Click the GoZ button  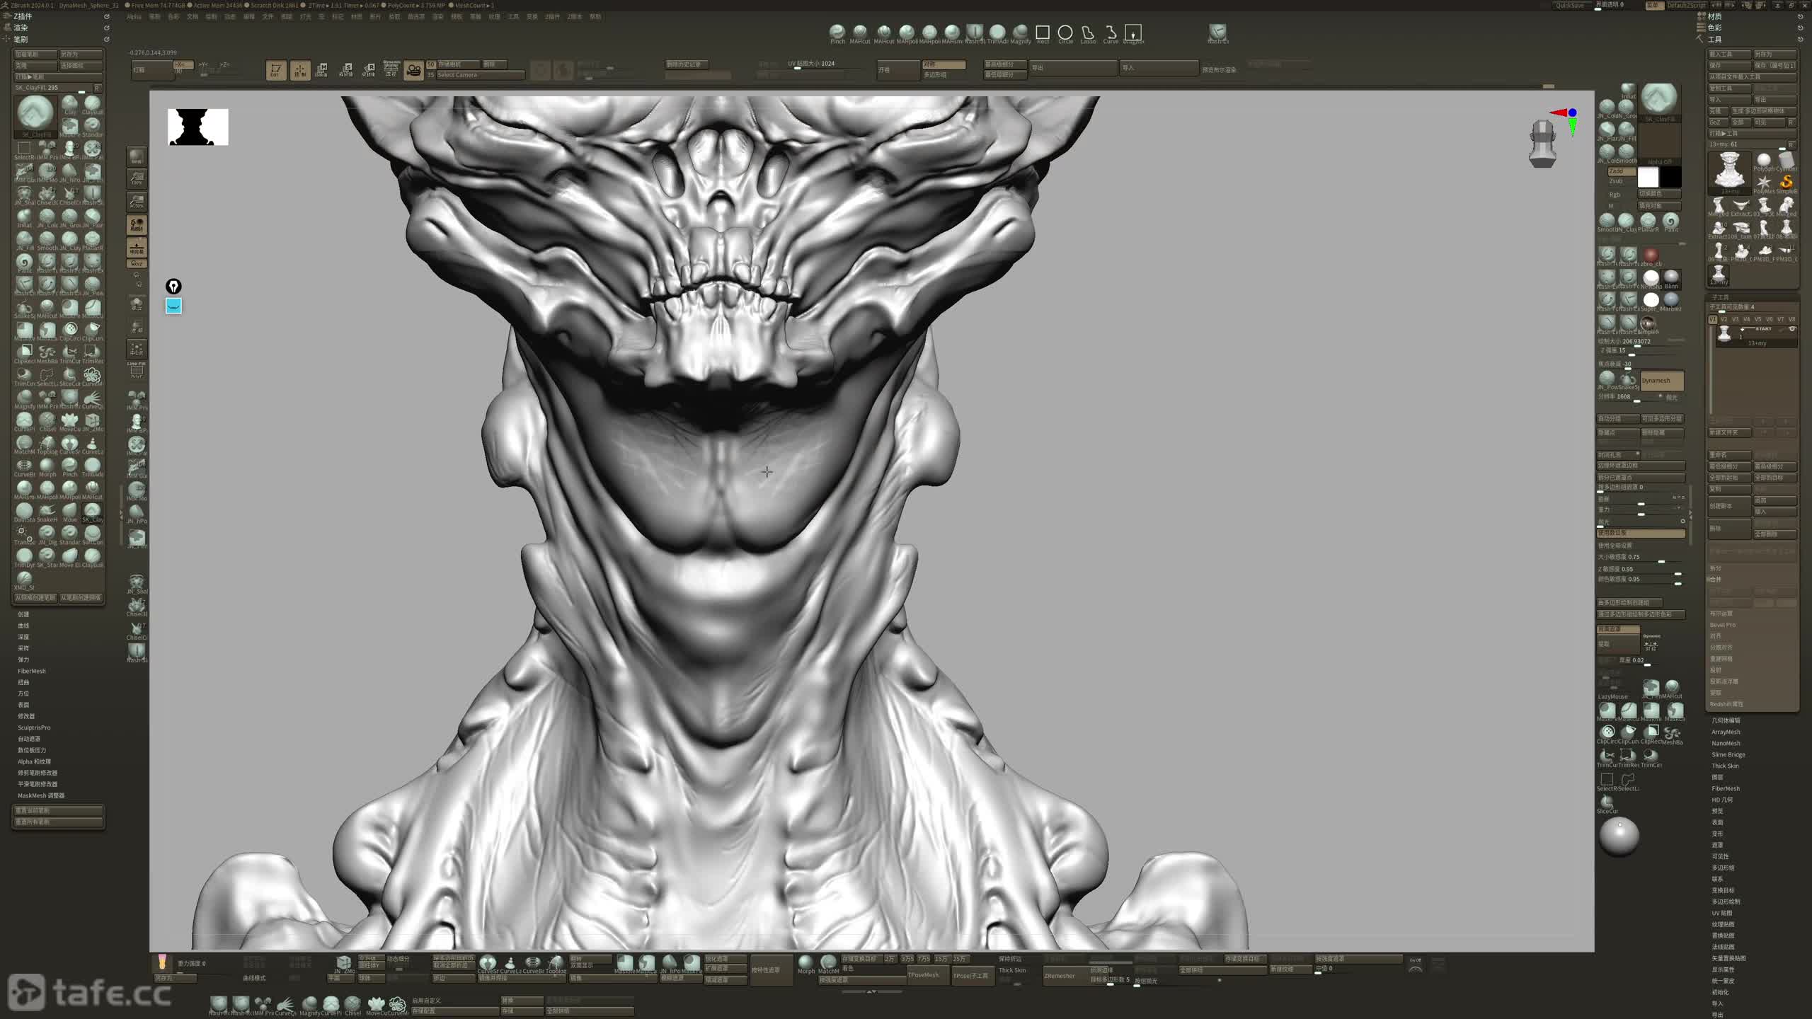tap(1719, 122)
